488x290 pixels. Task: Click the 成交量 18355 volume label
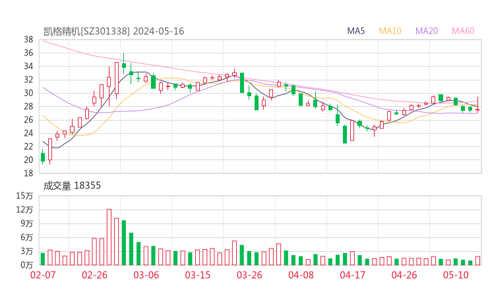[72, 186]
